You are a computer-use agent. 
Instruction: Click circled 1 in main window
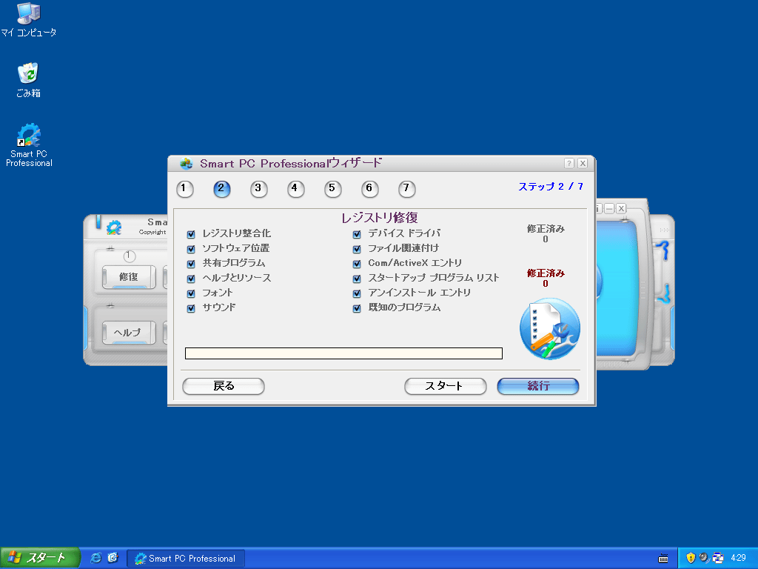[x=129, y=256]
